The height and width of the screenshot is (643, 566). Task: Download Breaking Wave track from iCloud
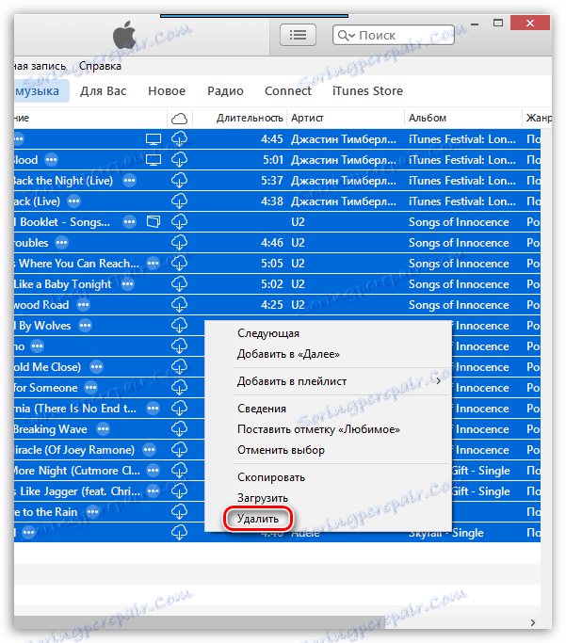179,429
